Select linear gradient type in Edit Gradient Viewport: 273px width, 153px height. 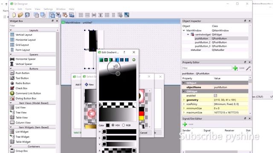[101, 60]
